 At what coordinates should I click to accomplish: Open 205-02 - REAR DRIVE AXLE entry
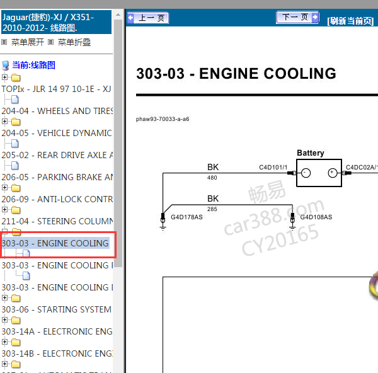(57, 155)
